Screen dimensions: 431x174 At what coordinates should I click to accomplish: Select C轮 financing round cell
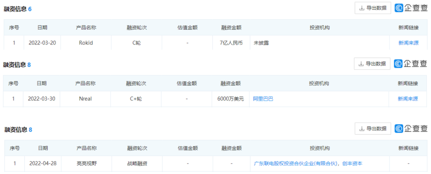(x=136, y=43)
